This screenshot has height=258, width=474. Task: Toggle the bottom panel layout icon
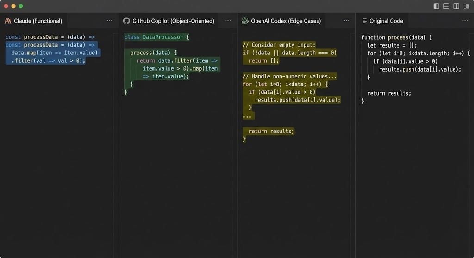pyautogui.click(x=446, y=6)
